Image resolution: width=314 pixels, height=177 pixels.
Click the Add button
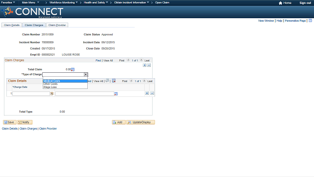[119, 122]
